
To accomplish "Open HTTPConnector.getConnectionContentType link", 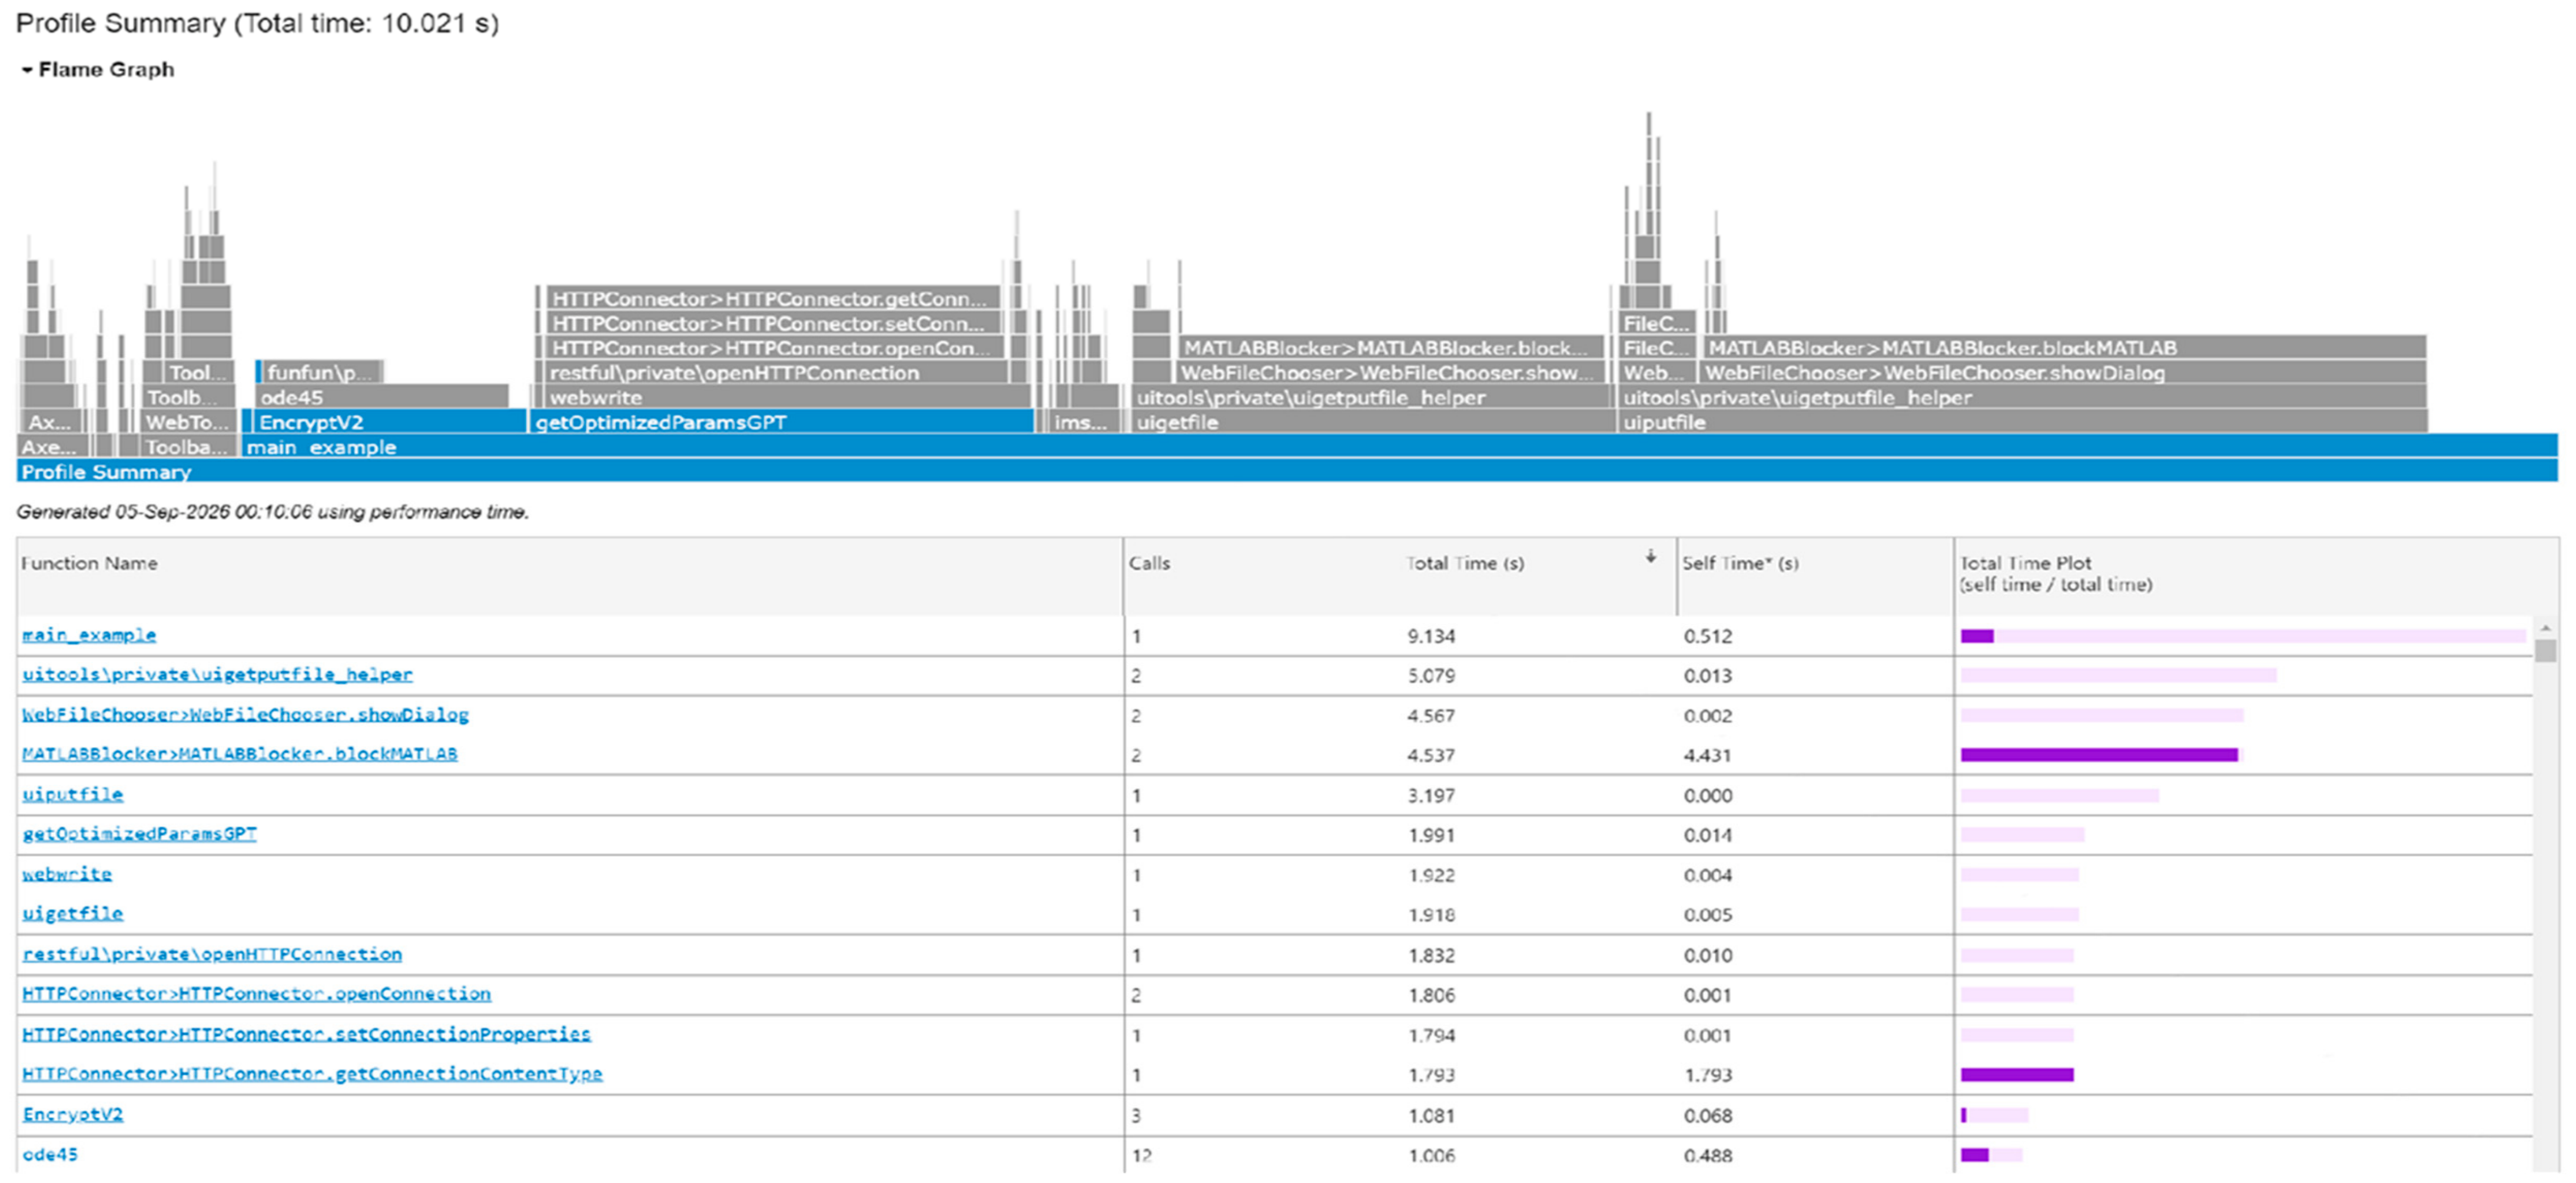I will 312,1074.
